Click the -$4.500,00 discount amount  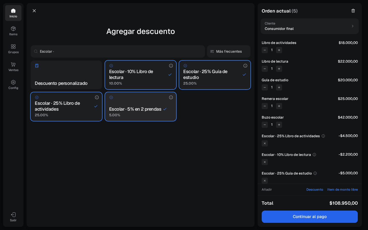point(348,136)
